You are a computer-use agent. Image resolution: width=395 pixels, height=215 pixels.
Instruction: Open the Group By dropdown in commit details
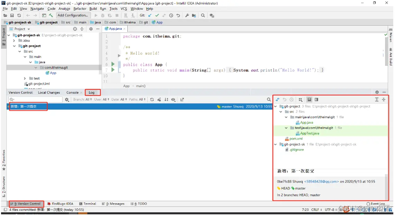[300, 100]
